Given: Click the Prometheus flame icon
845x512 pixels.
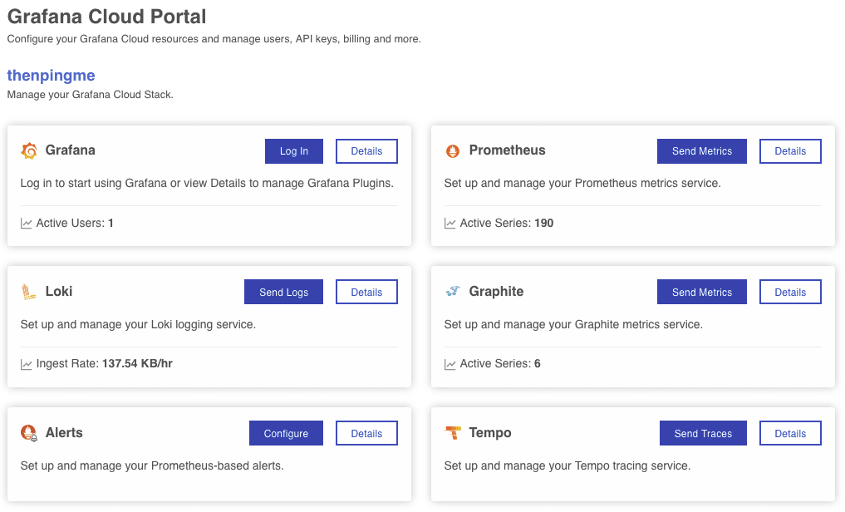Looking at the screenshot, I should click(453, 151).
